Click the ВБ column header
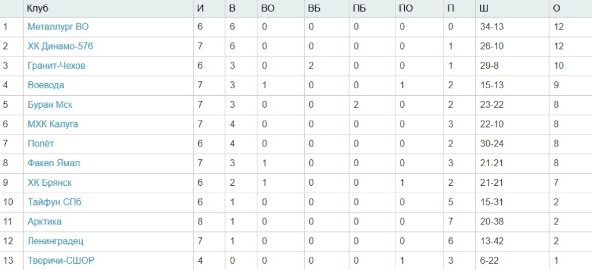The height and width of the screenshot is (270, 592). [x=314, y=9]
